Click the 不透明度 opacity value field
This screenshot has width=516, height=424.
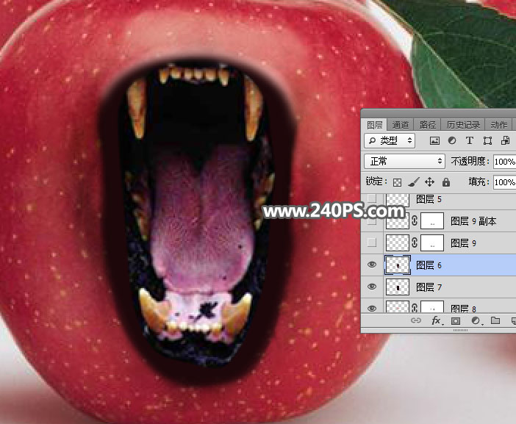click(x=504, y=162)
